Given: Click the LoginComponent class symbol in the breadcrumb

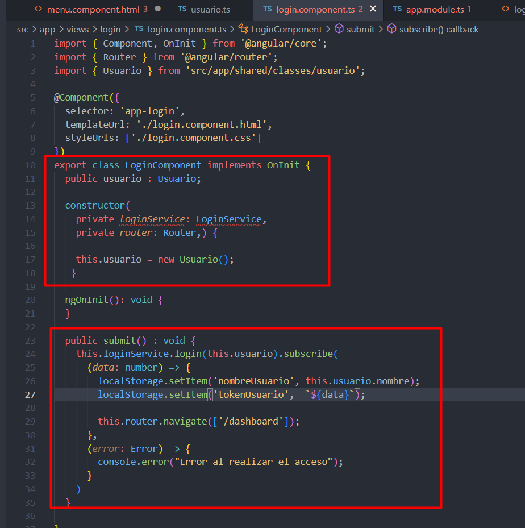Looking at the screenshot, I should [x=286, y=29].
